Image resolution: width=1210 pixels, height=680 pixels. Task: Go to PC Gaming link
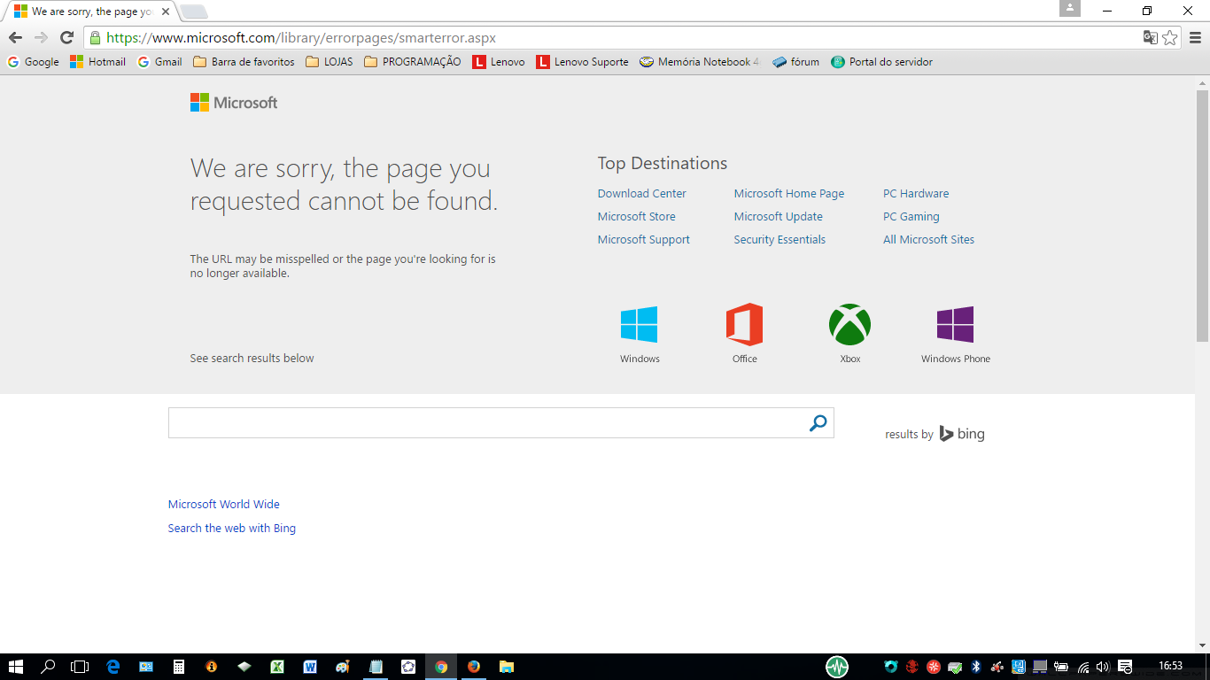pyautogui.click(x=911, y=216)
